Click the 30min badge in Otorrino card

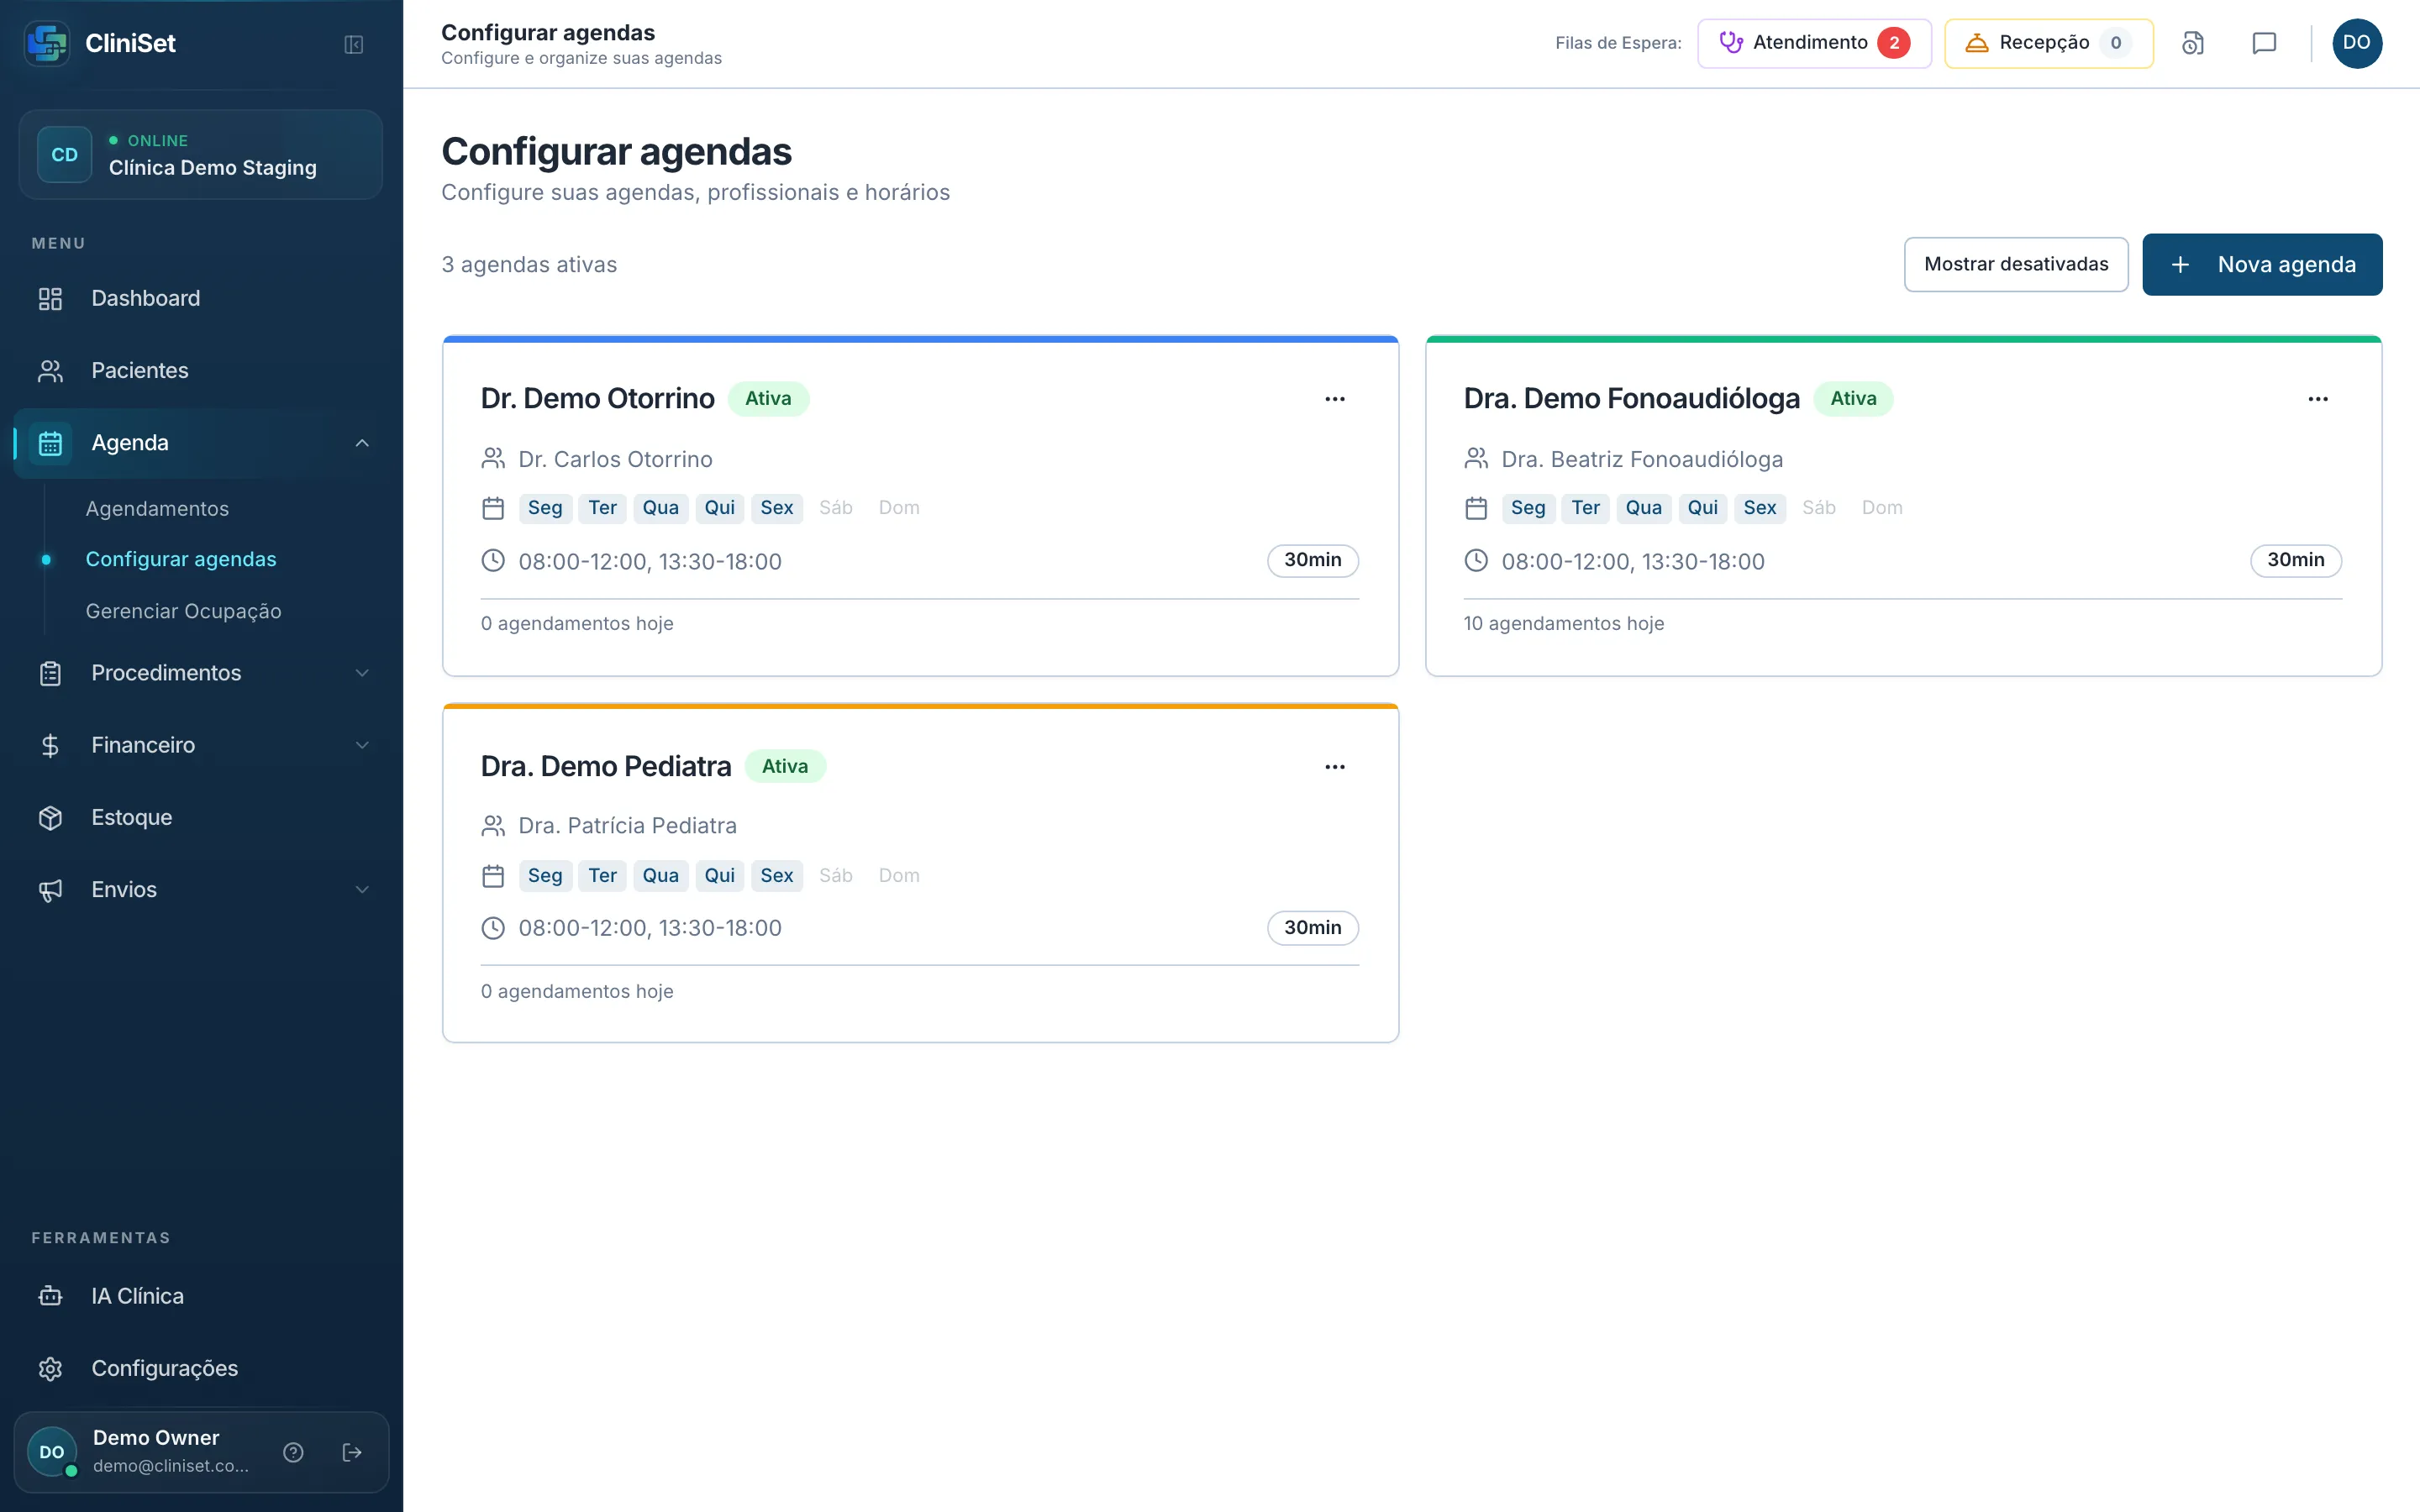[x=1312, y=560]
